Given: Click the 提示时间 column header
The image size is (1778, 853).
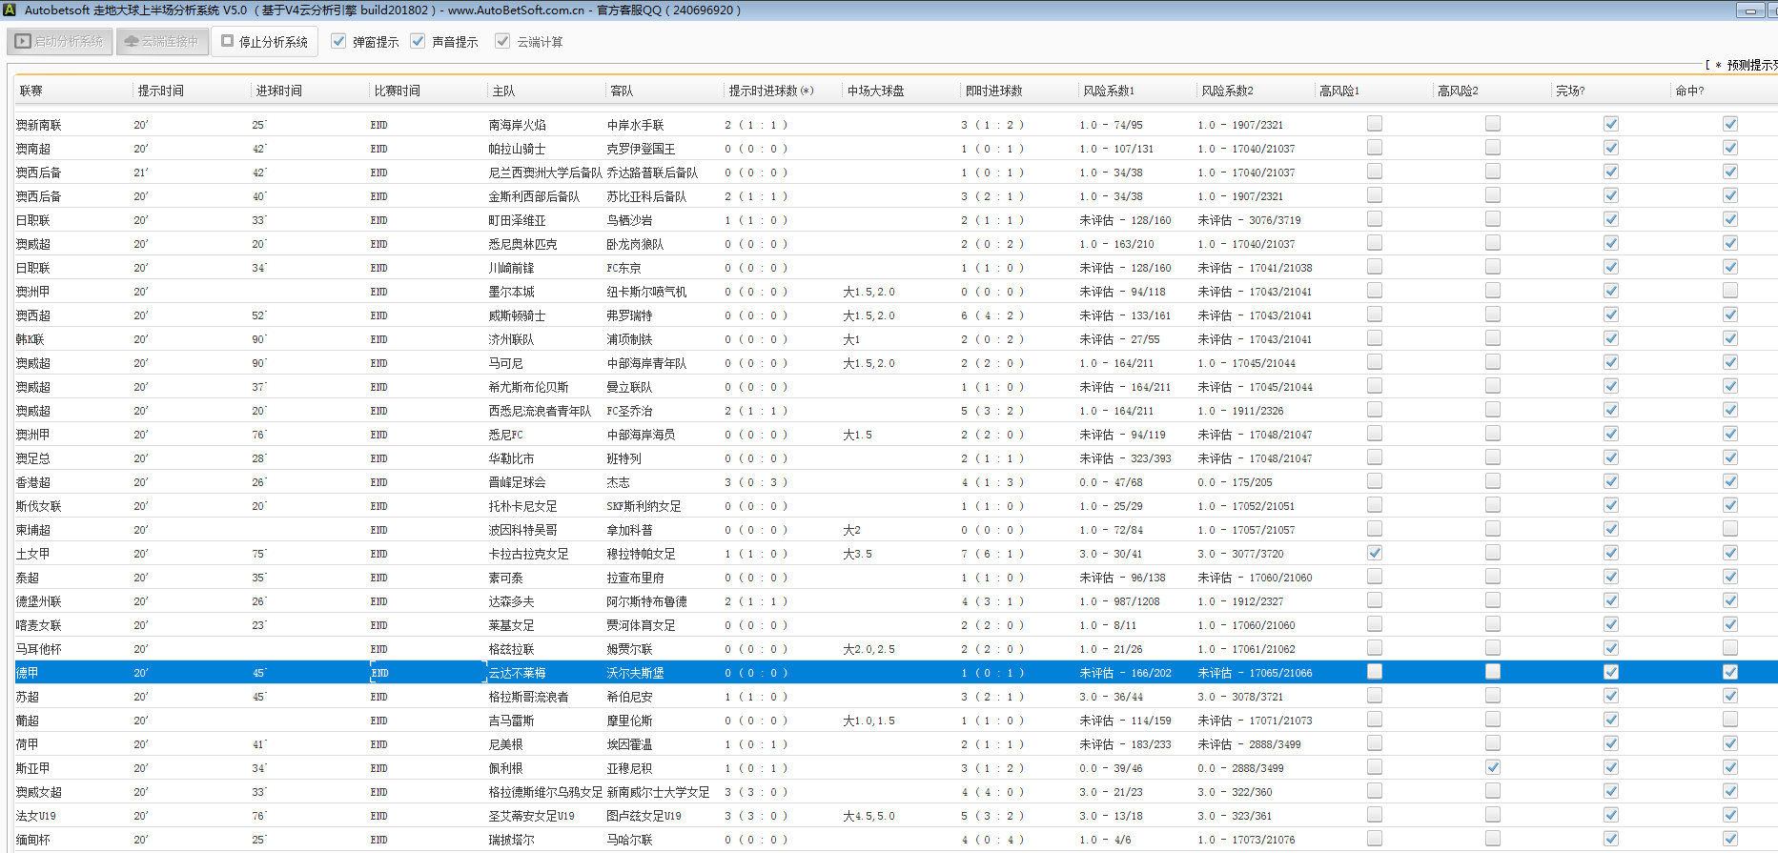Looking at the screenshot, I should click(x=160, y=91).
